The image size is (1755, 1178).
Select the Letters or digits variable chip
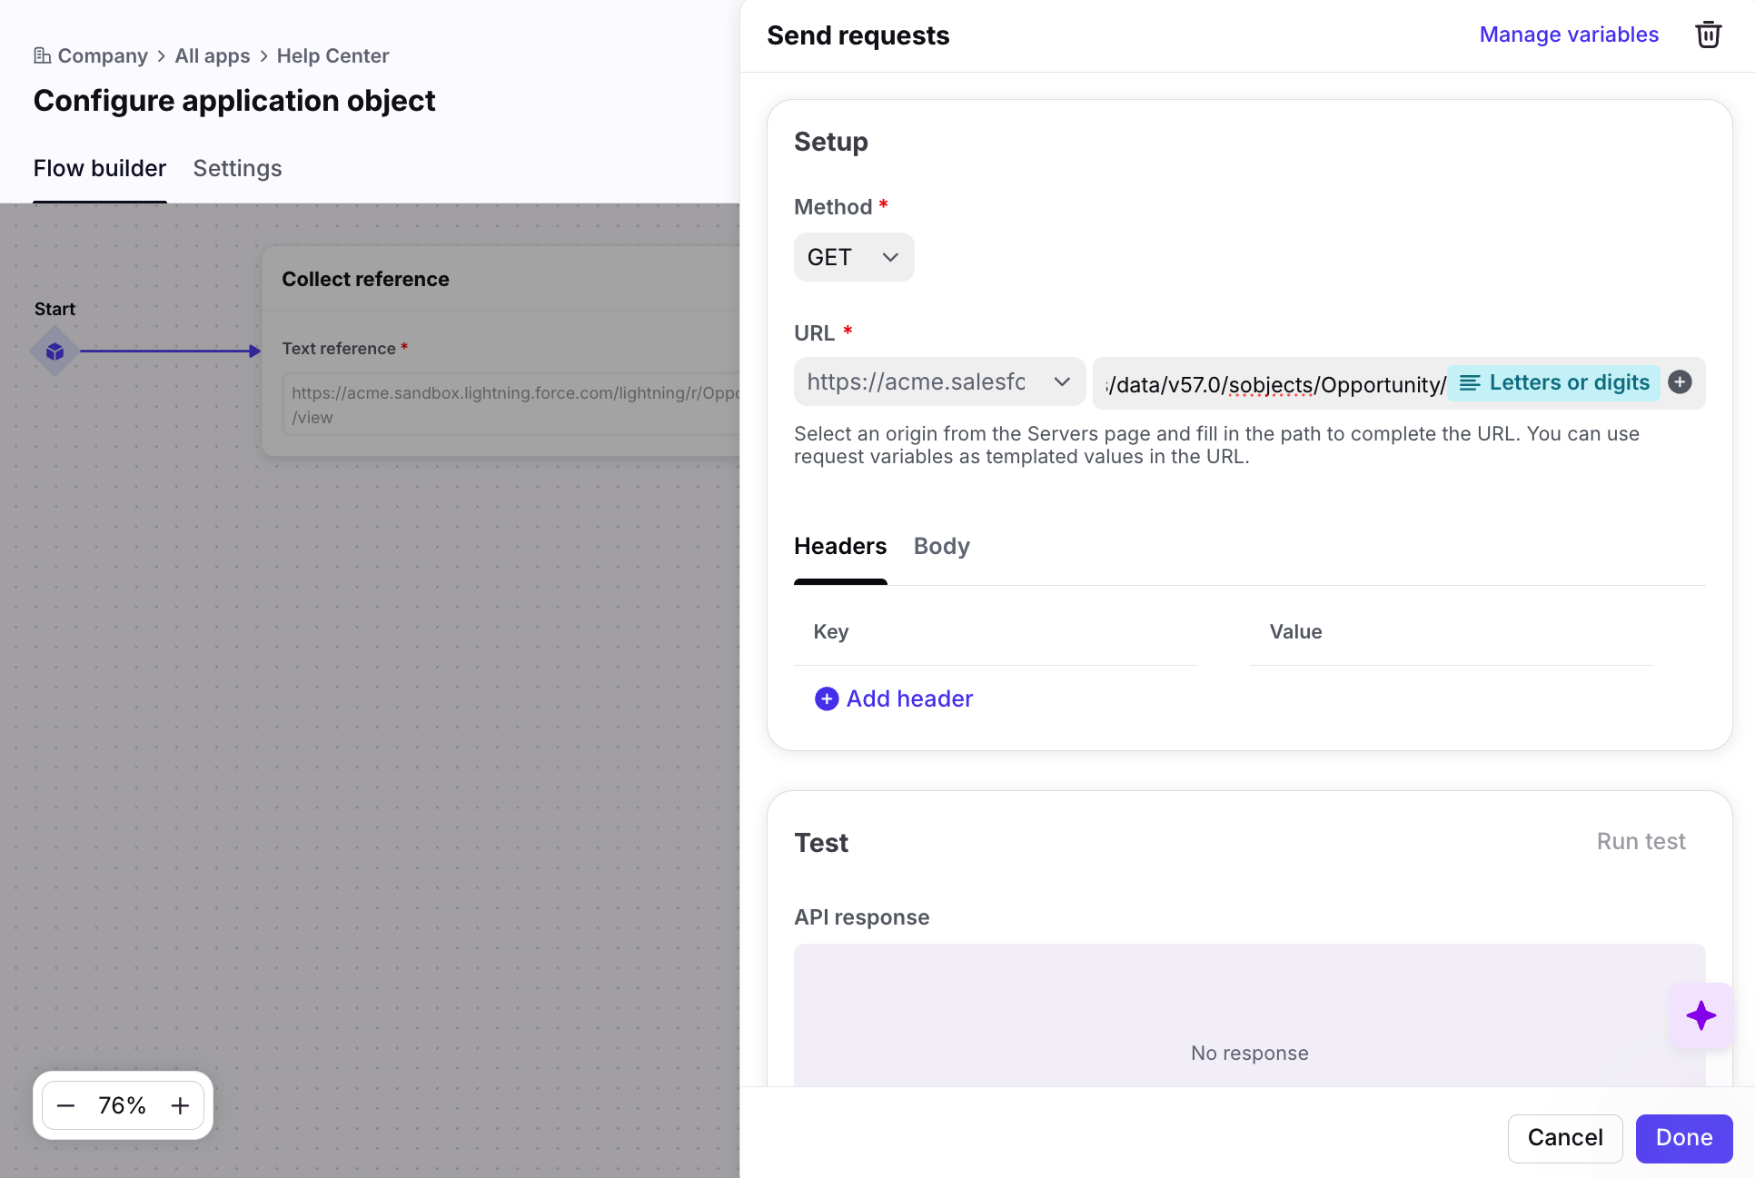click(x=1554, y=382)
